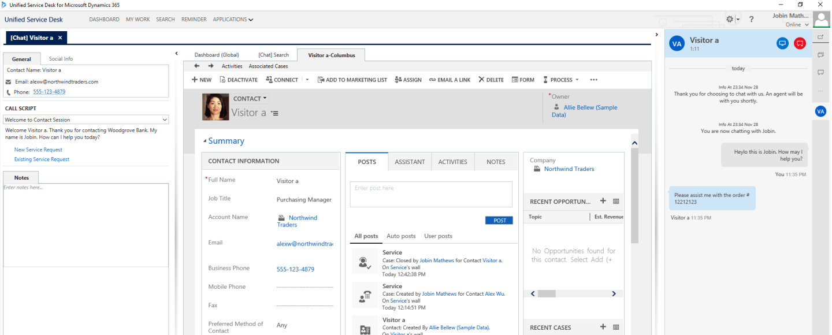Click the Enter post here field
Viewport: 832px width, 335px height.
coord(430,194)
